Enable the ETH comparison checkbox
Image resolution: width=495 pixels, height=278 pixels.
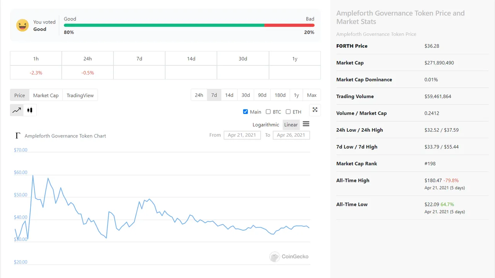[288, 112]
